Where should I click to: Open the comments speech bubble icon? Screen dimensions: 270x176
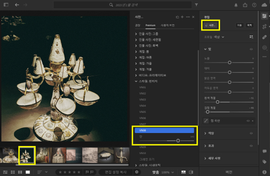click(x=264, y=151)
